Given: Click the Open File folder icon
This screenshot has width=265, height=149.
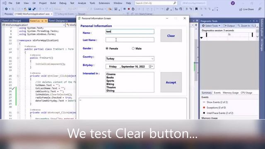Looking at the screenshot, I should (x=25, y=9).
